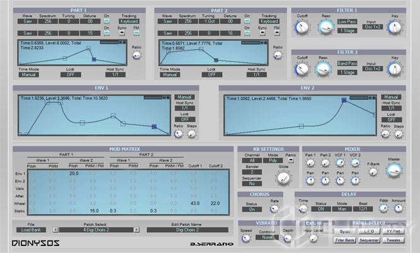Click the Edit Patch Name field
This screenshot has height=253, width=420.
pyautogui.click(x=187, y=230)
